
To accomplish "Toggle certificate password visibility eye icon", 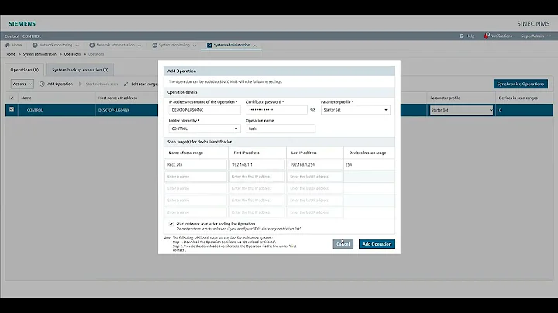I will coord(312,110).
